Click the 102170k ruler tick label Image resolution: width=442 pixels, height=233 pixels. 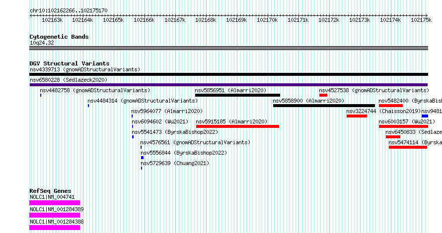[x=267, y=20]
